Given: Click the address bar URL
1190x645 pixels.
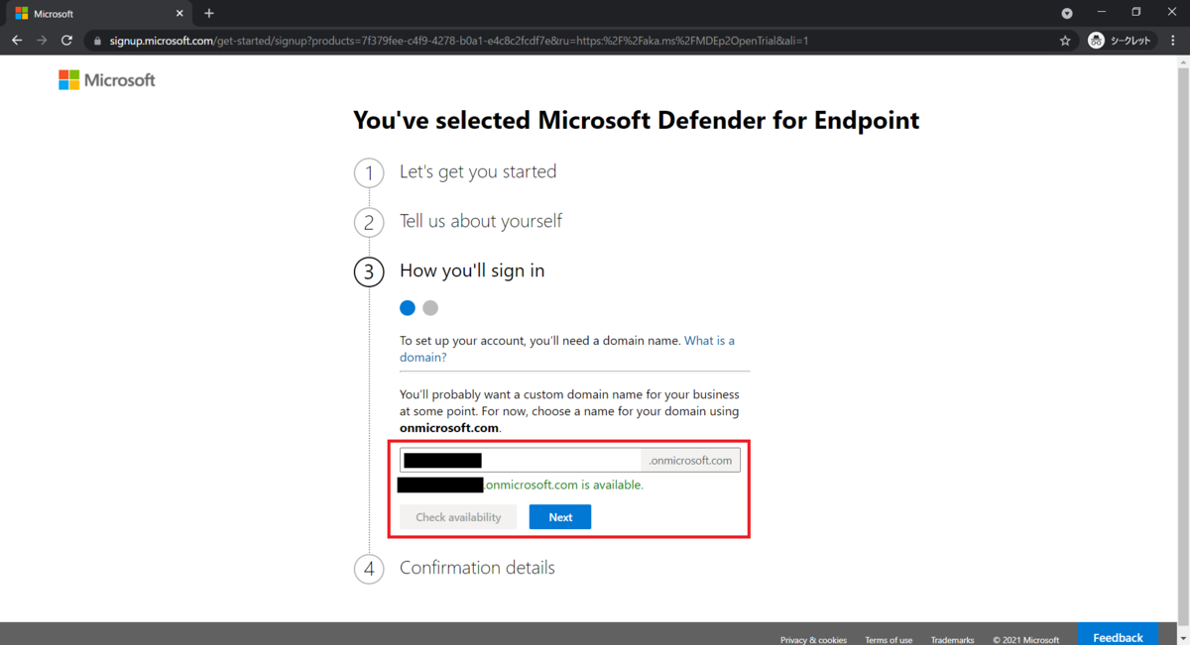Looking at the screenshot, I should click(x=459, y=41).
